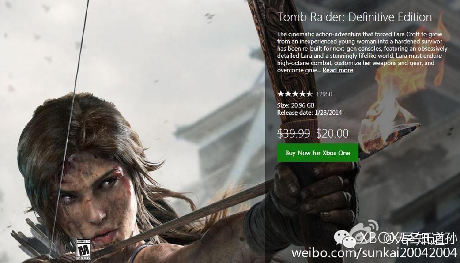Click the half-filled fifth rating star
Image resolution: width=460 pixels, height=263 pixels.
click(309, 94)
